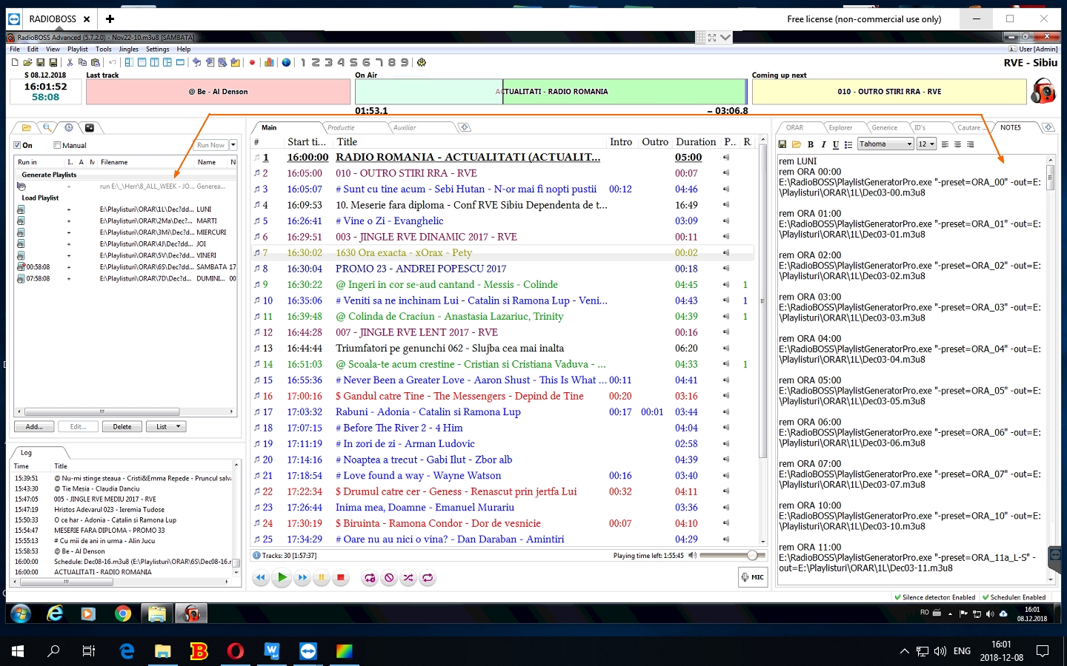The width and height of the screenshot is (1067, 666).
Task: Save notes with the floppy icon
Action: pos(782,144)
